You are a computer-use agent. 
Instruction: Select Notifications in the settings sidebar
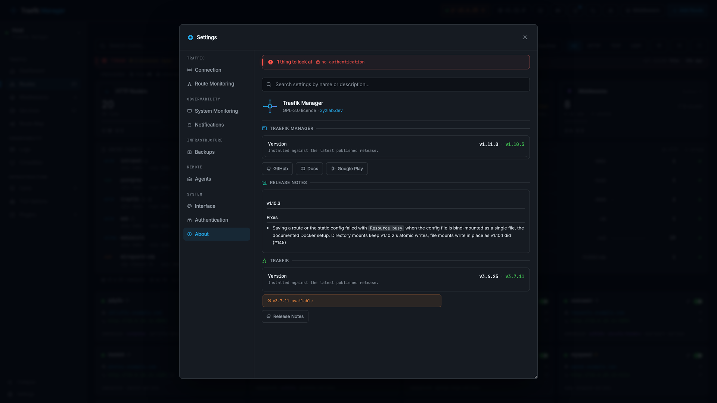[217, 125]
